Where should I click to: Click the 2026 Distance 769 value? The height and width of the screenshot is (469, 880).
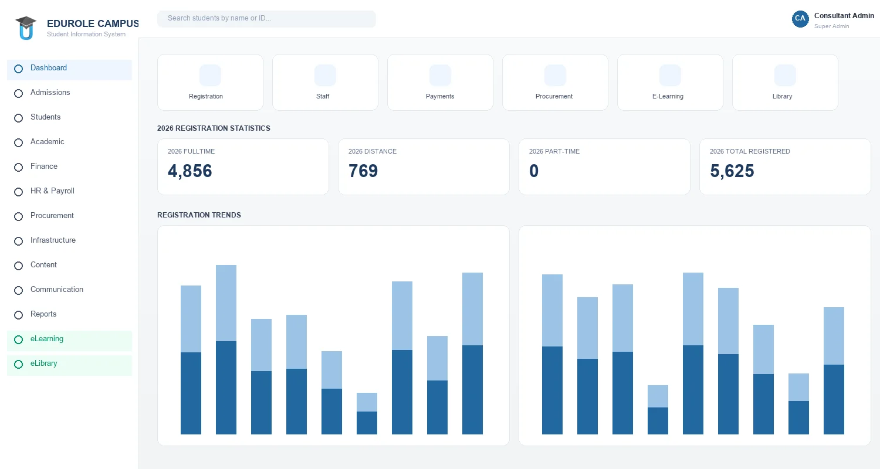pyautogui.click(x=363, y=171)
